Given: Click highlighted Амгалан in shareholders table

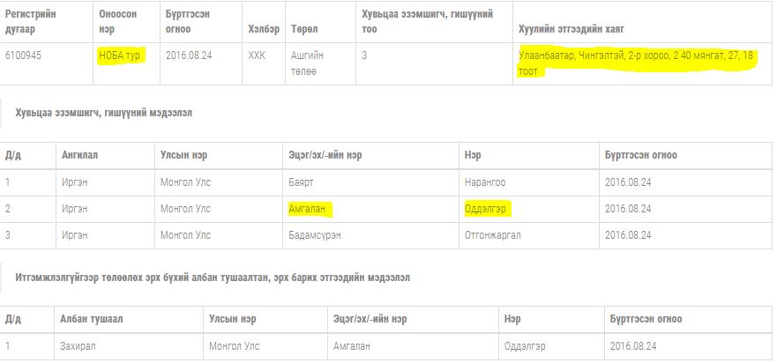Looking at the screenshot, I should (x=310, y=209).
